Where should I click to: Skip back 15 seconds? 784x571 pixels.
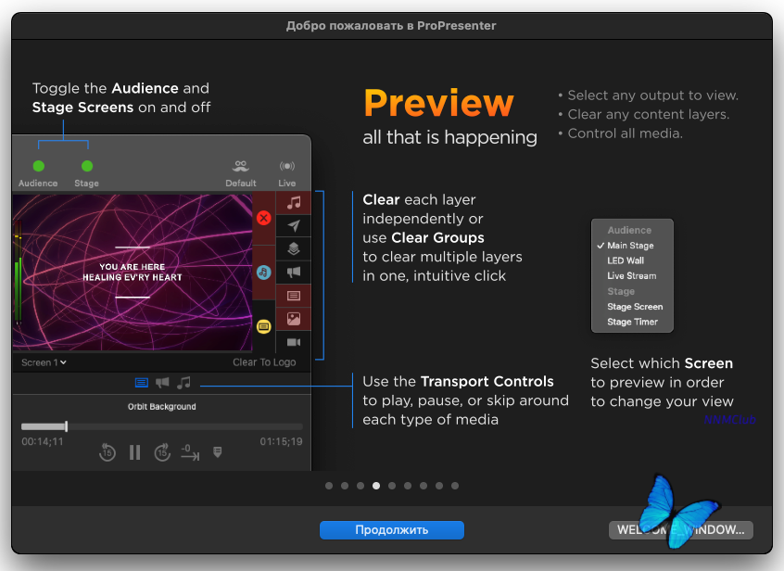[x=107, y=452]
